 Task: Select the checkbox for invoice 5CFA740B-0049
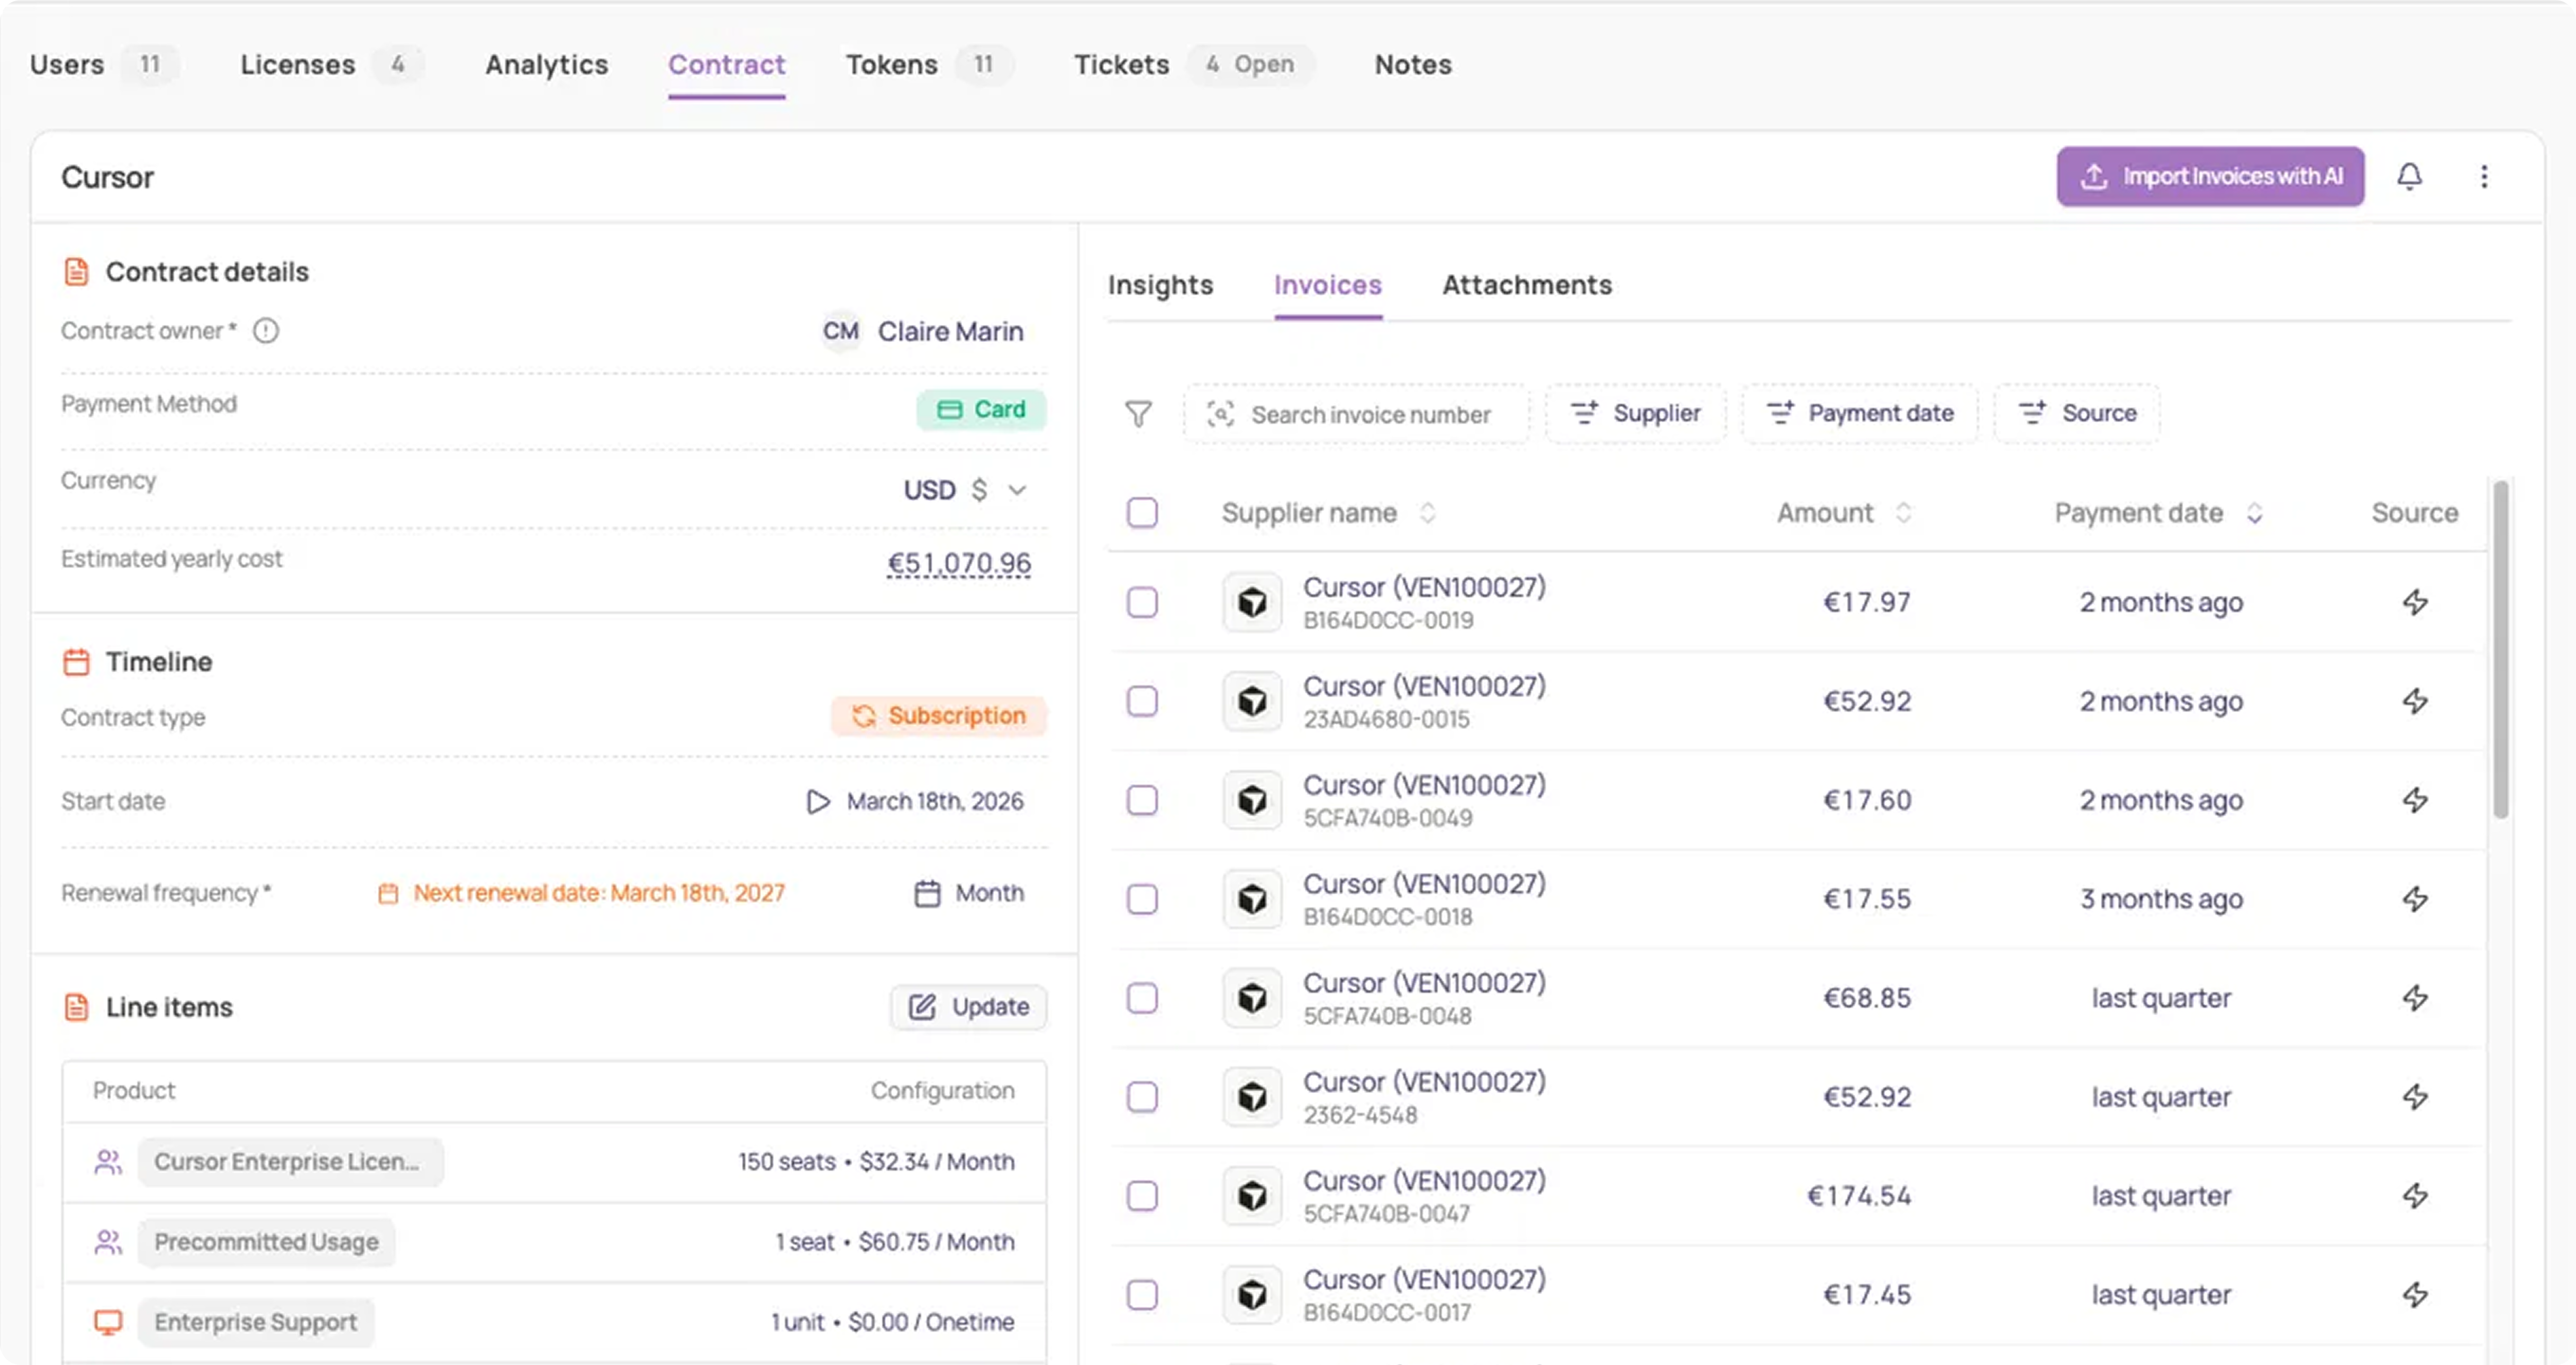[1142, 800]
